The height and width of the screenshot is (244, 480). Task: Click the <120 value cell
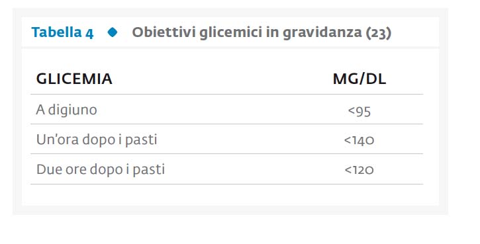pyautogui.click(x=359, y=170)
